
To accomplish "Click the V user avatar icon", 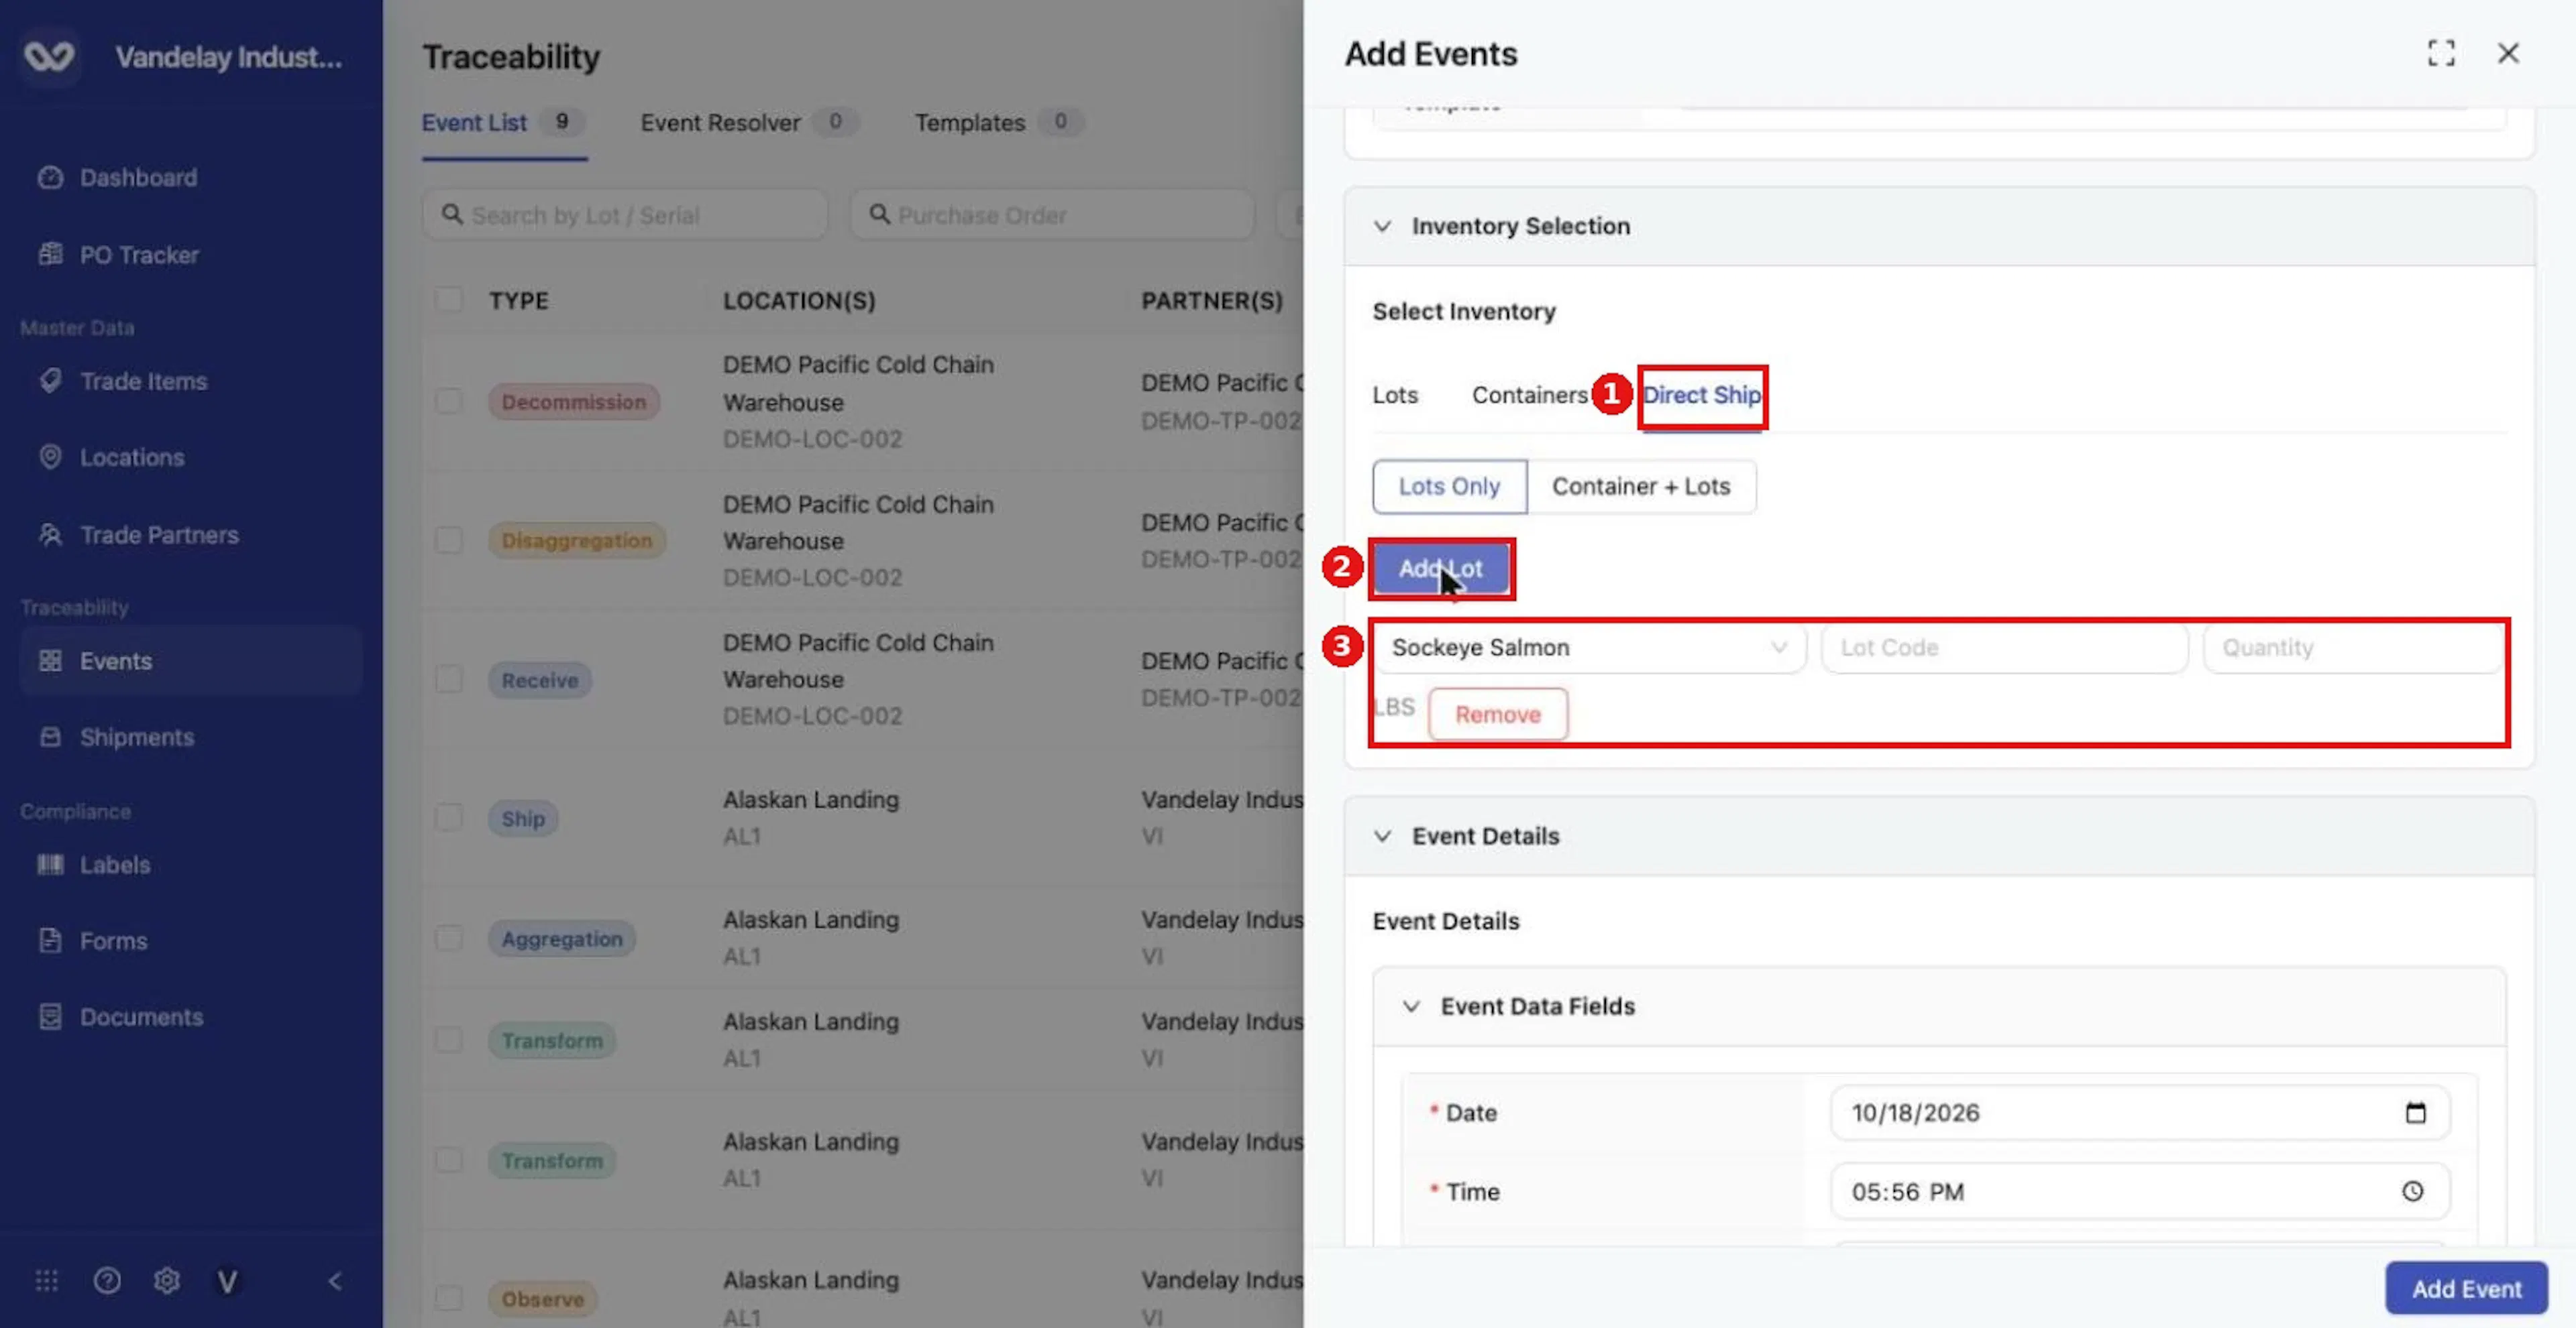I will [227, 1280].
